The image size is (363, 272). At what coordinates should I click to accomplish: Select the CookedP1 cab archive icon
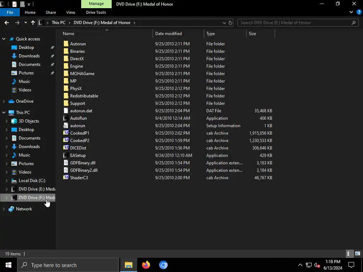(x=66, y=133)
